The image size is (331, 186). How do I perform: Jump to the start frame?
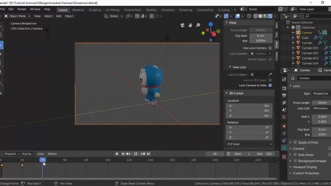click(123, 154)
